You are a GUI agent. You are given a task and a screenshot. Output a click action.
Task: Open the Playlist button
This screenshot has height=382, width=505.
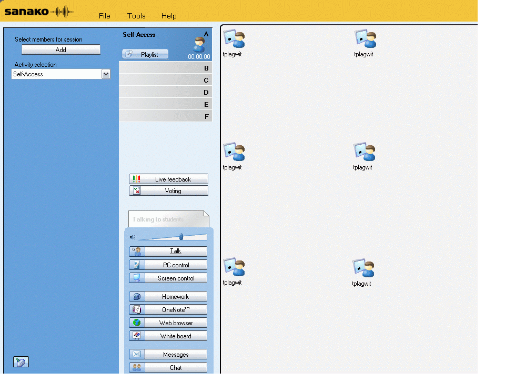tap(145, 54)
